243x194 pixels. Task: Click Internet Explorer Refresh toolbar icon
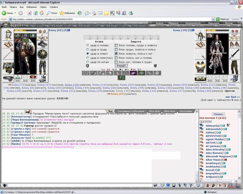coord(35,13)
